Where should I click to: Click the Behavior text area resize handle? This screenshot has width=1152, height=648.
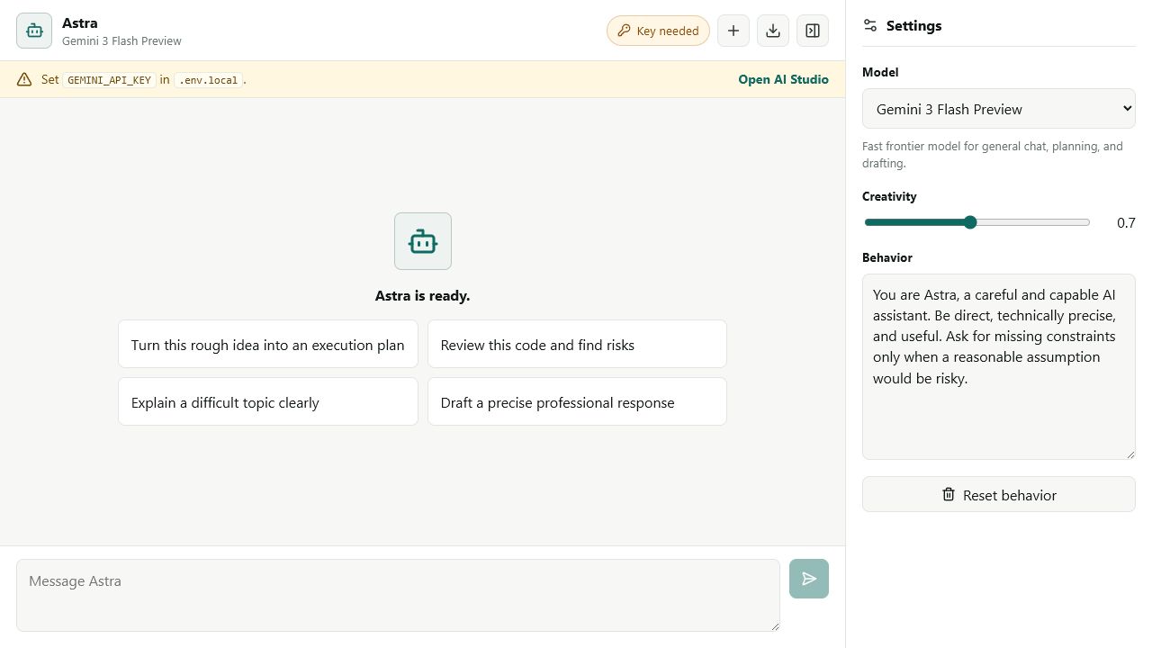point(1129,454)
